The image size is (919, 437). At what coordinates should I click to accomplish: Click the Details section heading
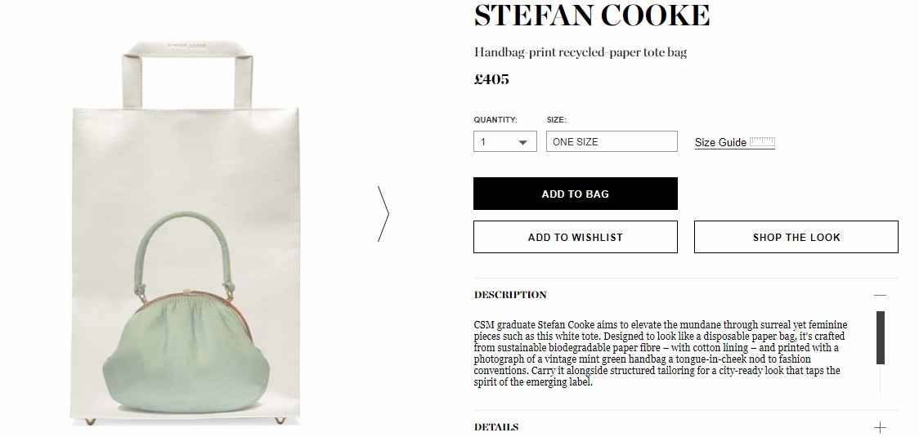pos(495,427)
